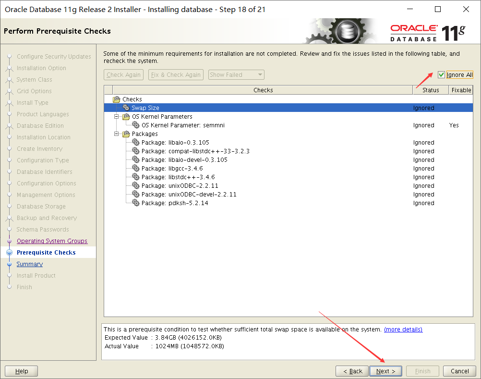Click the gear icon for libaio-devel-0.3.105
Screen dimensions: 481x379
pyautogui.click(x=135, y=159)
